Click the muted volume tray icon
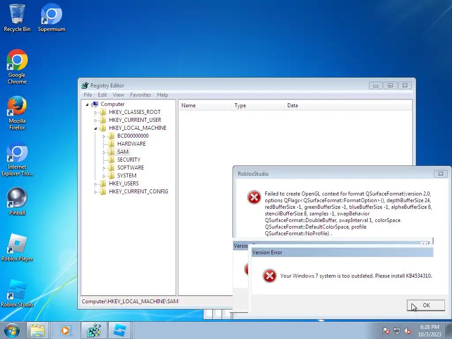Screen dimensions: 452x339 click(407, 331)
